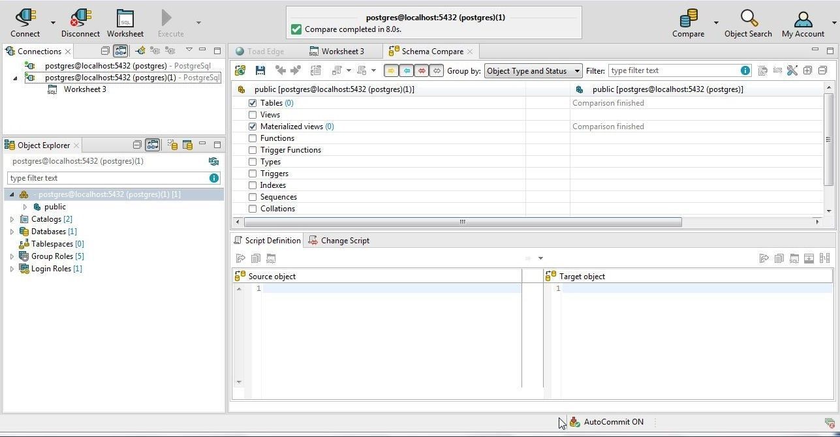This screenshot has height=437, width=840.
Task: Click the AutoCommit status icon
Action: pyautogui.click(x=574, y=422)
